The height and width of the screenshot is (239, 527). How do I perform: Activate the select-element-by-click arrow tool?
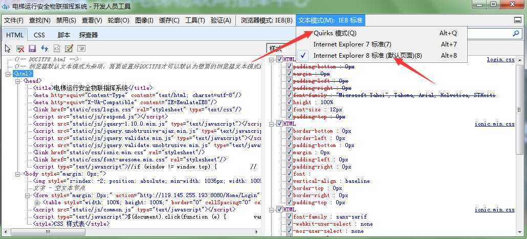(x=8, y=49)
